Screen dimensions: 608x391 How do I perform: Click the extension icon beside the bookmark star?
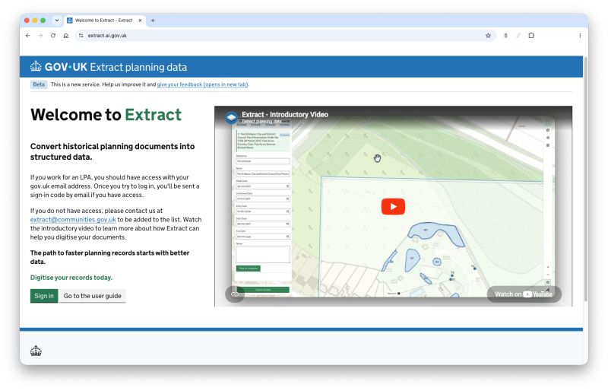coord(505,35)
